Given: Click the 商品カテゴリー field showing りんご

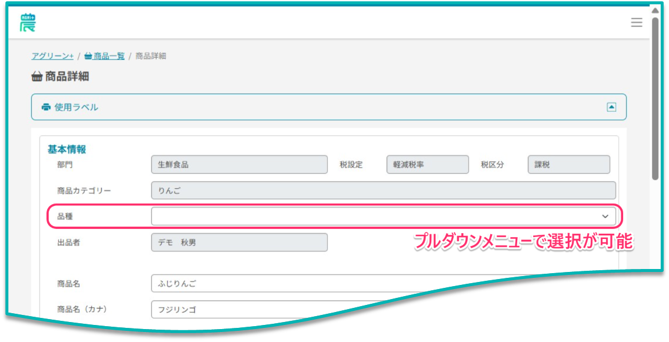Looking at the screenshot, I should [383, 190].
